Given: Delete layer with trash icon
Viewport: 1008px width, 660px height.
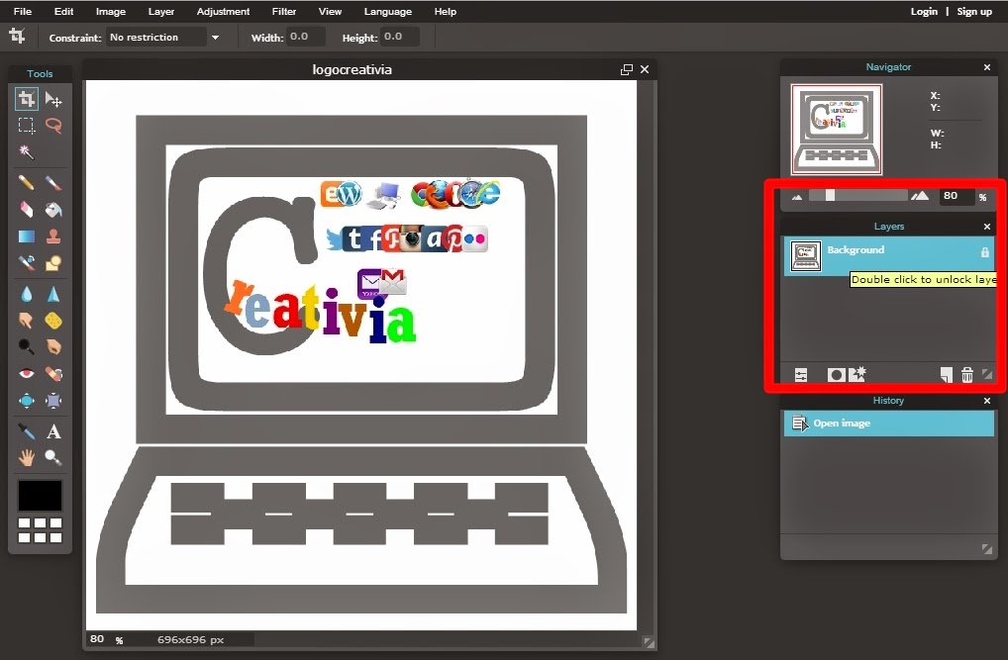Looking at the screenshot, I should (966, 375).
